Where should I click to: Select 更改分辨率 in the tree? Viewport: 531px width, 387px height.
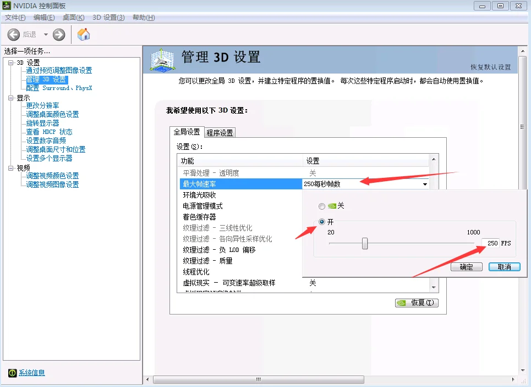tap(42, 105)
